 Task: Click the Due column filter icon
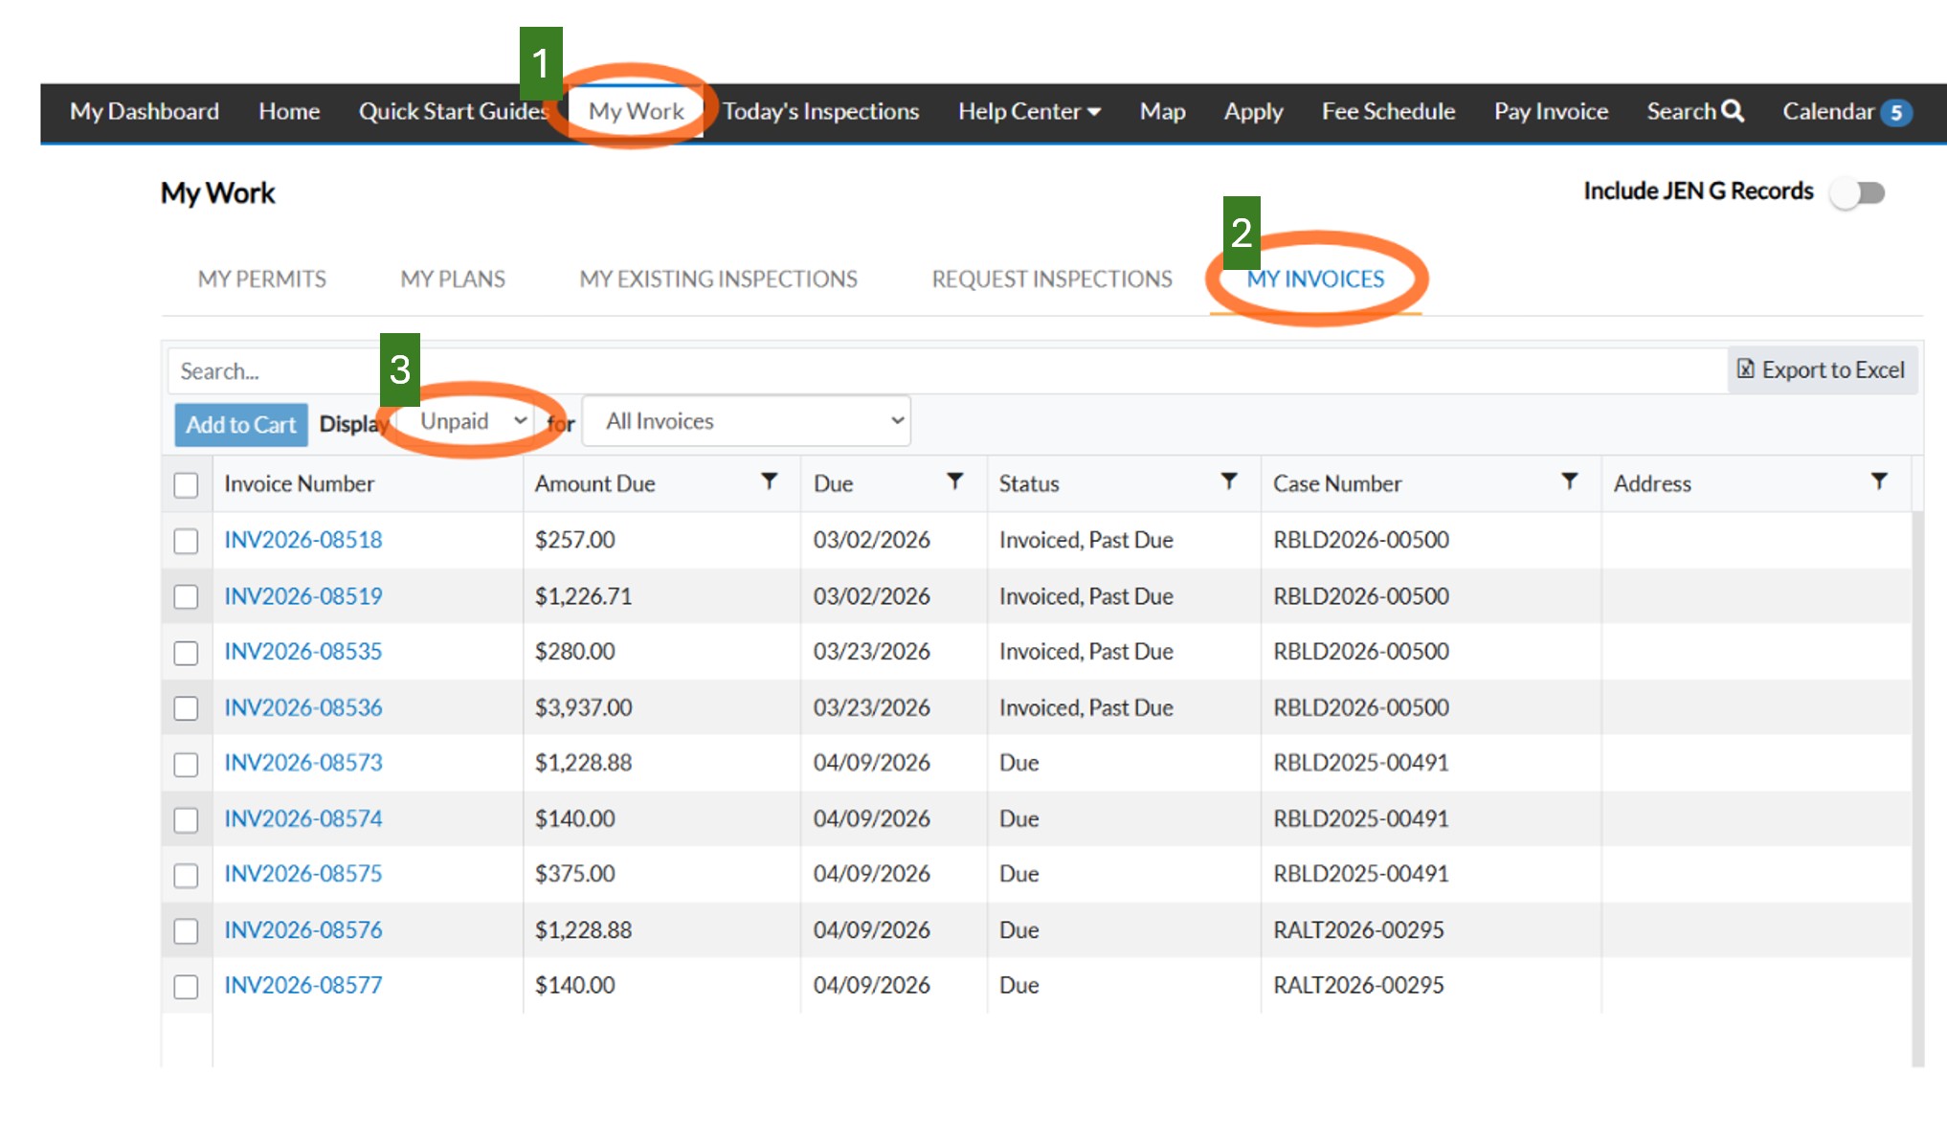click(x=954, y=481)
